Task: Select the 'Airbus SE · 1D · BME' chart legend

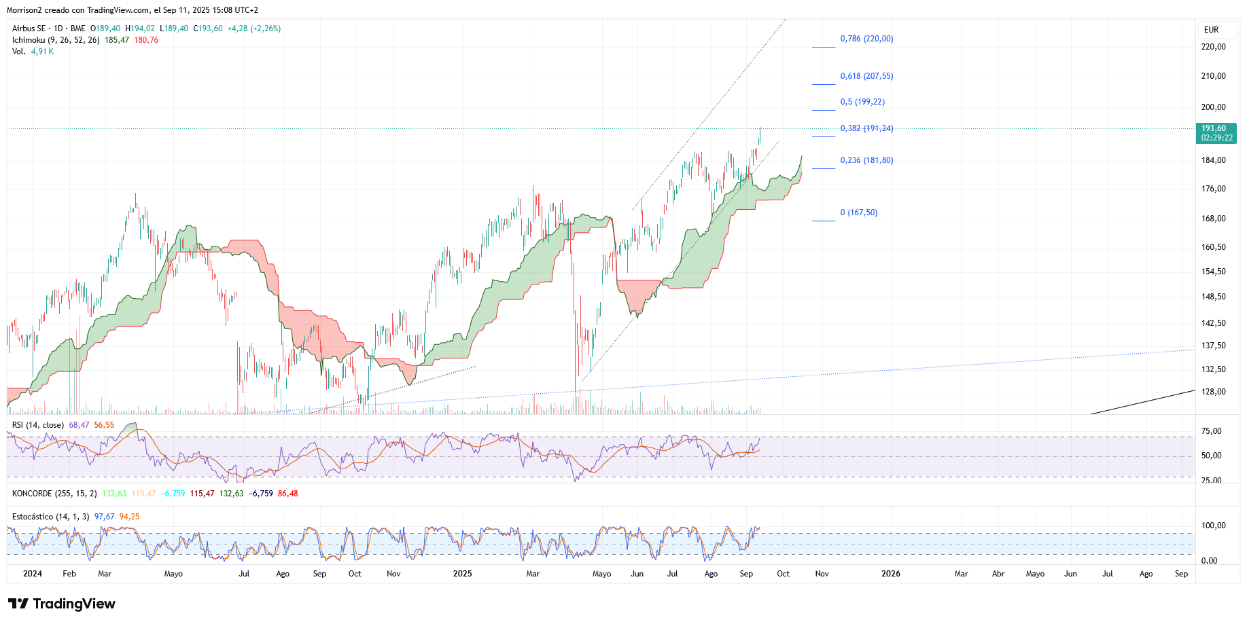Action: pyautogui.click(x=49, y=29)
